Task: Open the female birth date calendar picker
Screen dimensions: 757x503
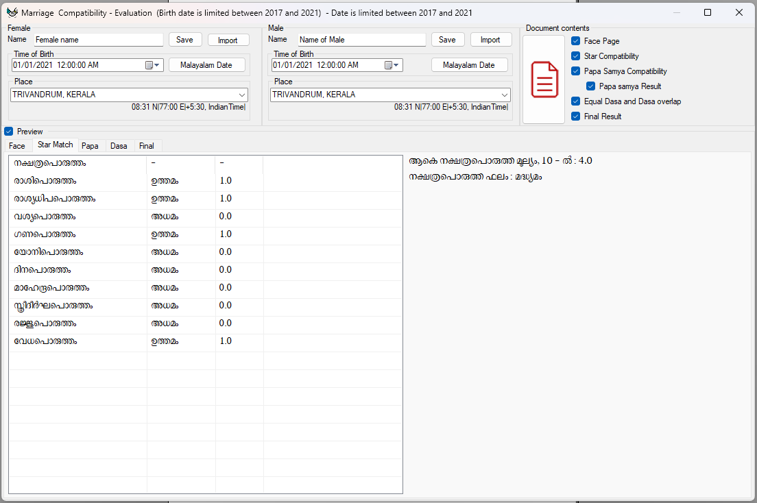Action: click(x=149, y=66)
